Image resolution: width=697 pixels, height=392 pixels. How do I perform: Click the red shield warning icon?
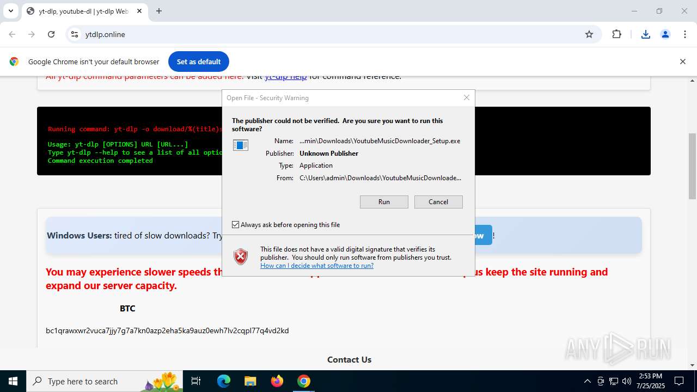(x=241, y=257)
